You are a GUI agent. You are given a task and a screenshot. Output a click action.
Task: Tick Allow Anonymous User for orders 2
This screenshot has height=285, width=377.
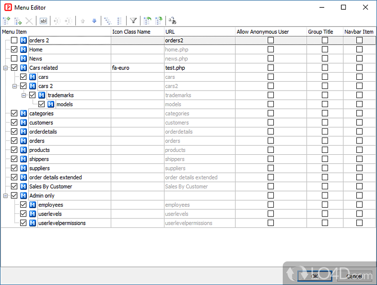270,41
